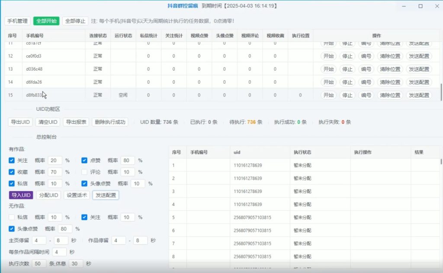Viewport: 443px width, 273px height.
Task: Click 分配UID to distribute UIDs
Action: coord(48,195)
